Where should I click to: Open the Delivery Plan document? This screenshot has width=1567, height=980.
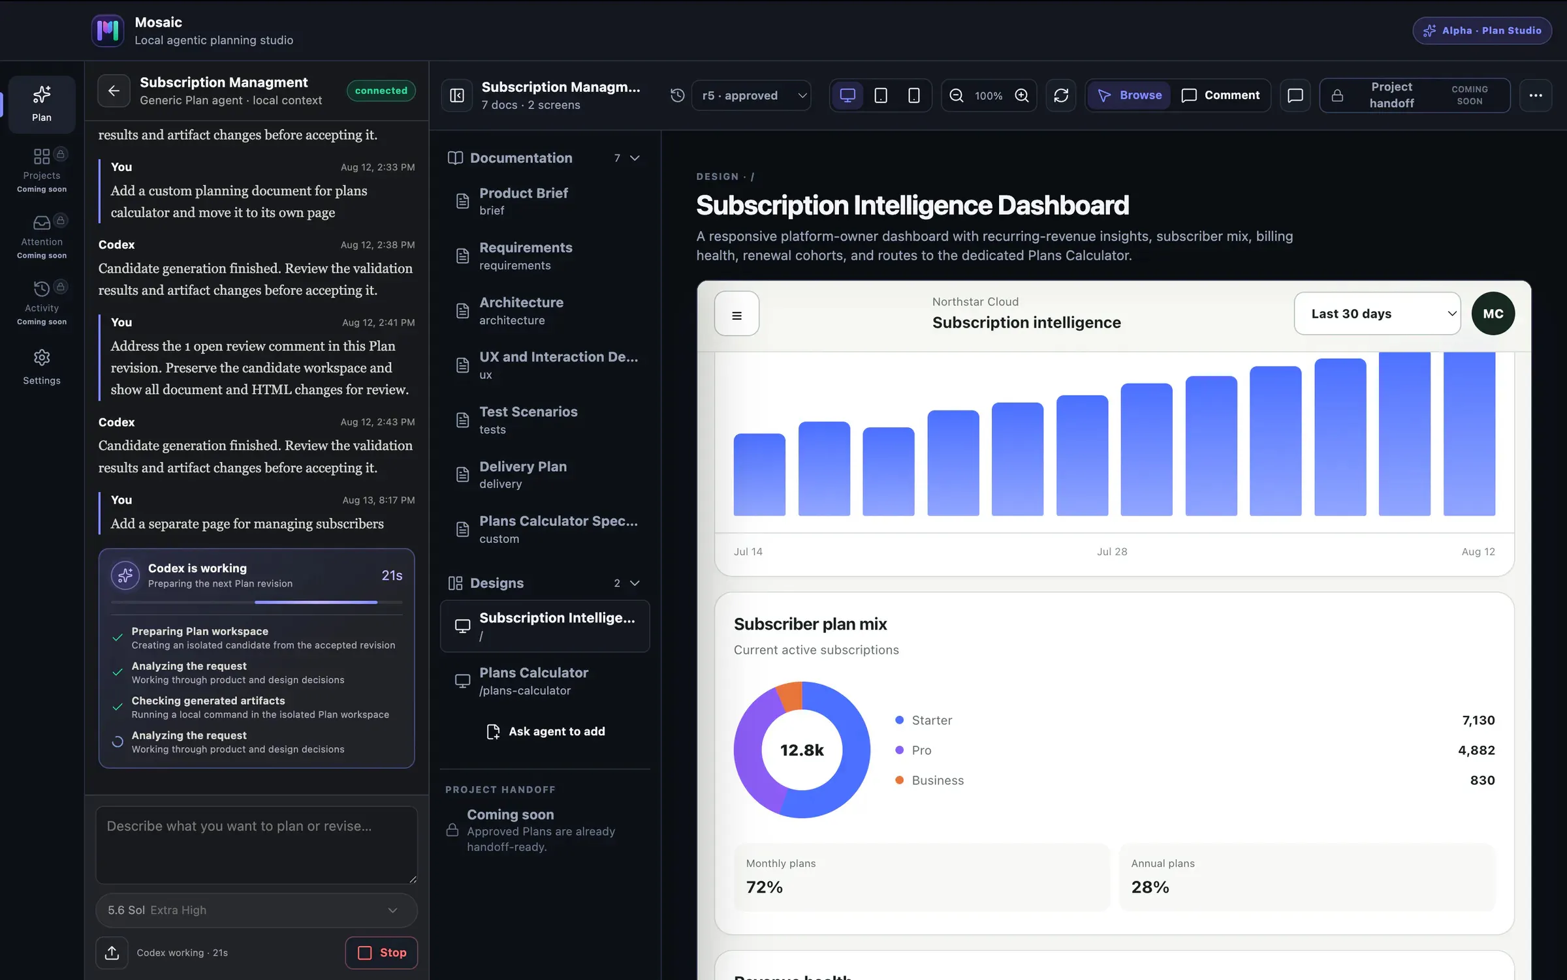pyautogui.click(x=545, y=474)
